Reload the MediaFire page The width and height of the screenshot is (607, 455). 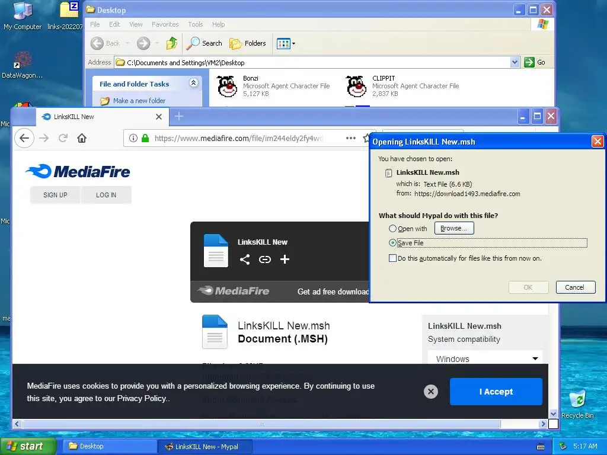[x=63, y=138]
